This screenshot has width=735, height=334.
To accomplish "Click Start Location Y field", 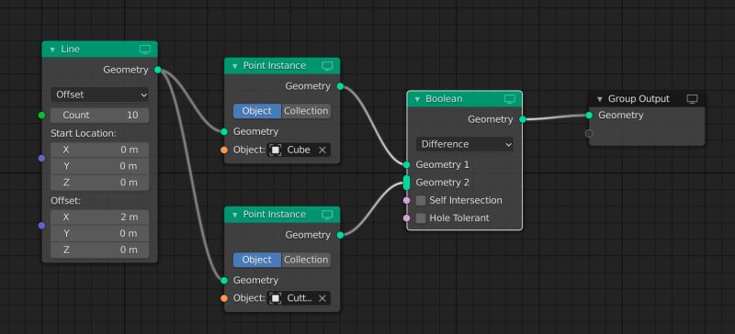I will point(100,166).
